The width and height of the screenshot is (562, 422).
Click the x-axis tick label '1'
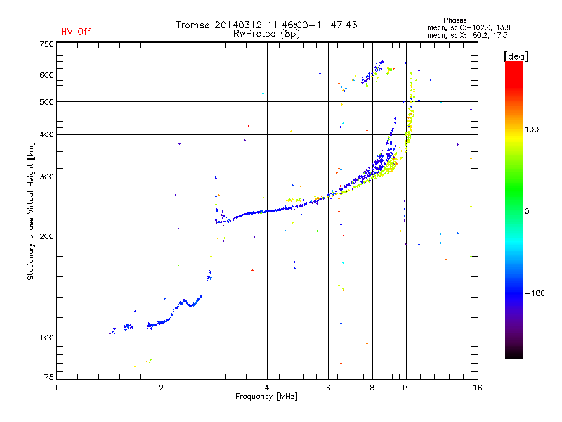[56, 388]
